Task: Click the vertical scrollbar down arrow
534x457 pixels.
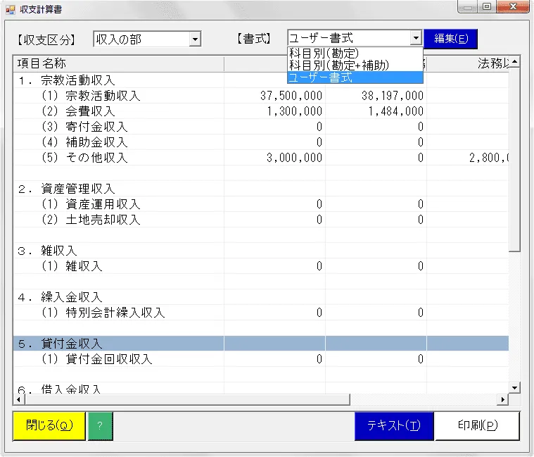Action: click(x=514, y=387)
